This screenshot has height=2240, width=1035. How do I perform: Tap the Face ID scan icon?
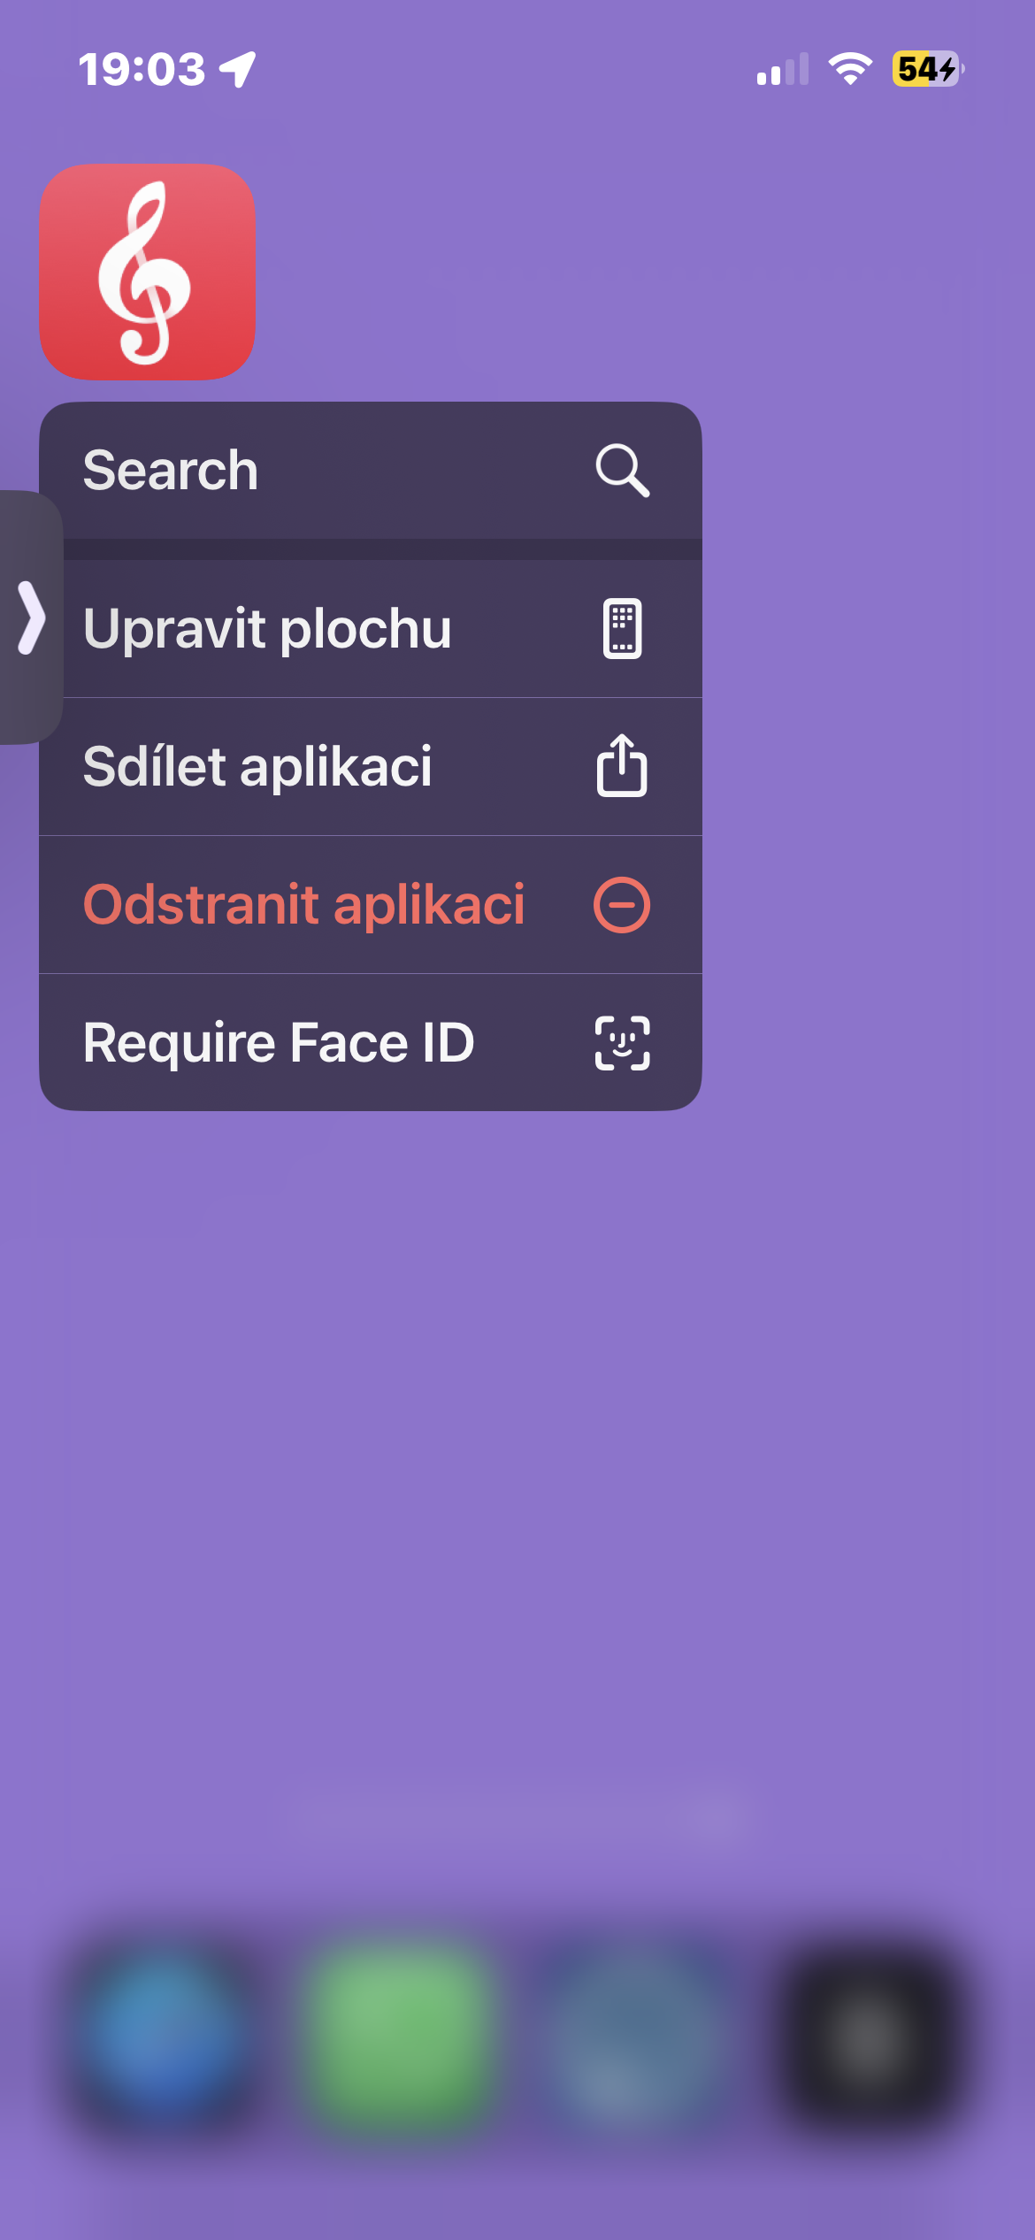[622, 1043]
